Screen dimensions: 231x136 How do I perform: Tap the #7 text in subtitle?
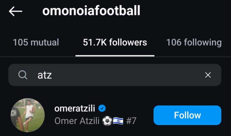tap(131, 121)
